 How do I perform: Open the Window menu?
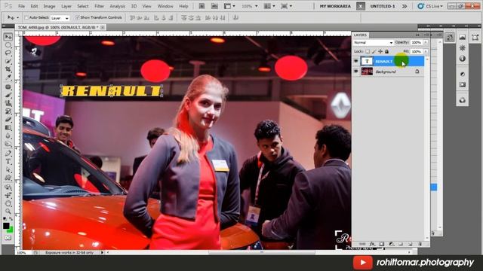pyautogui.click(x=165, y=6)
